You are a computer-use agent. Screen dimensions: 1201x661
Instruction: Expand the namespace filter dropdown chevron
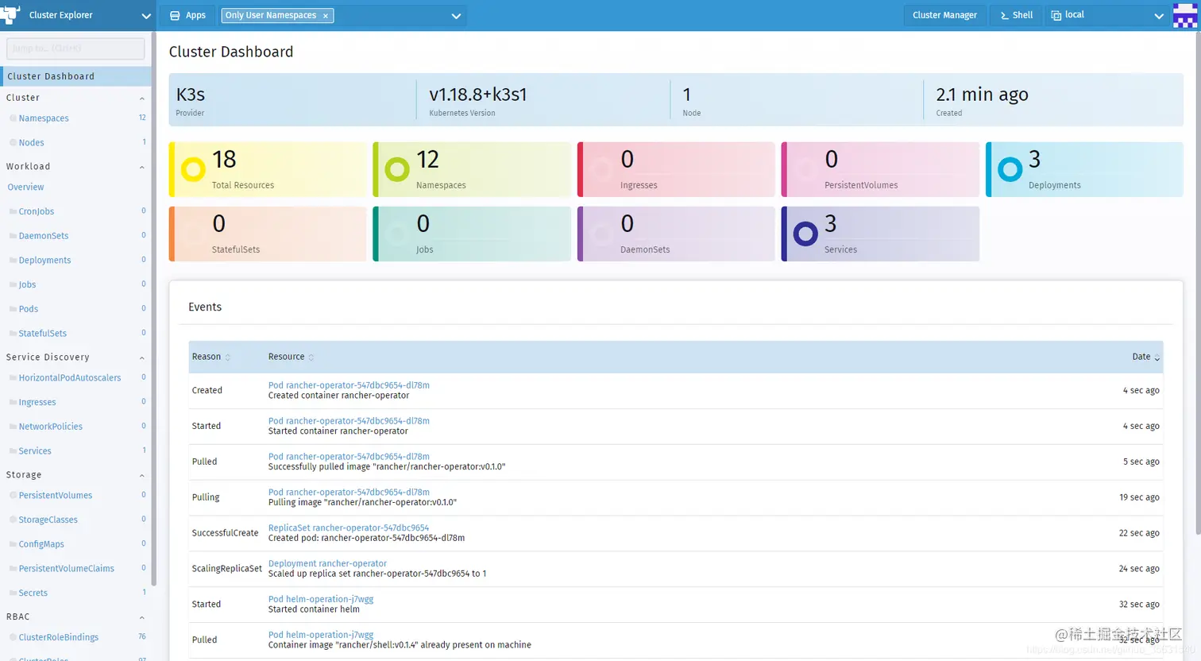click(x=456, y=16)
